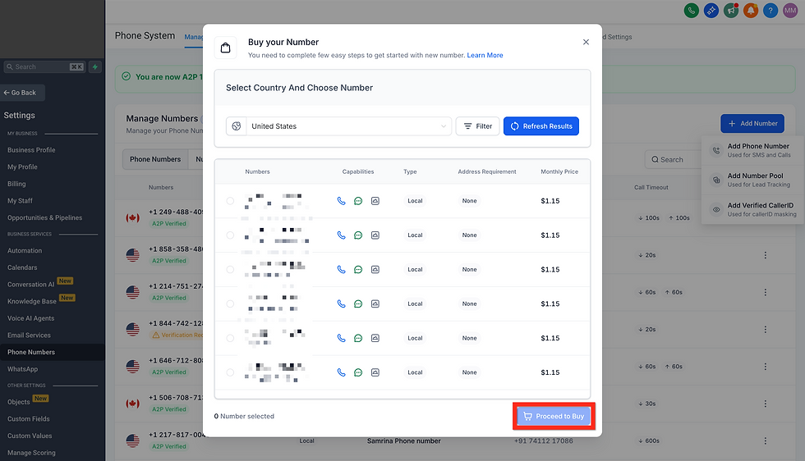805x461 pixels.
Task: Open the three-dot menu for +1 506-708 row
Action: (765, 404)
